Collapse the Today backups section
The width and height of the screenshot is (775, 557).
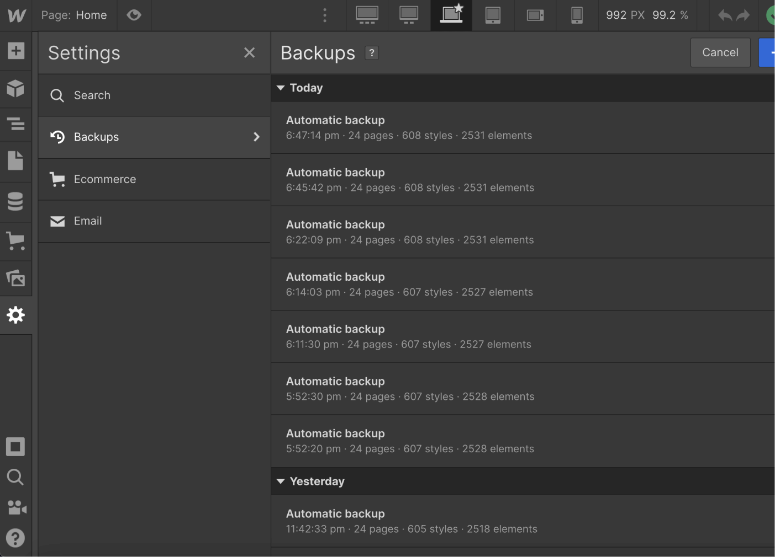coord(281,88)
